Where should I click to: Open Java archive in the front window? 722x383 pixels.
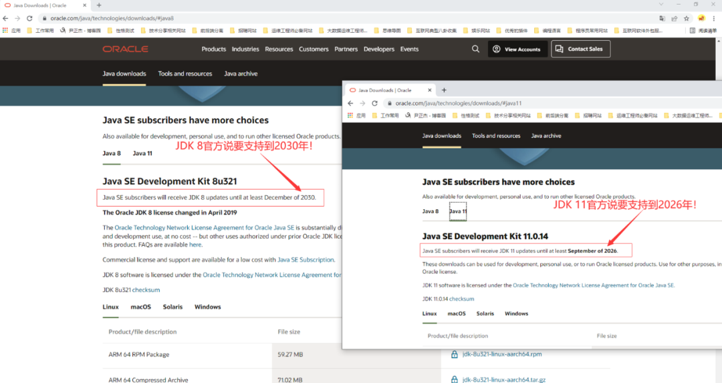click(546, 136)
